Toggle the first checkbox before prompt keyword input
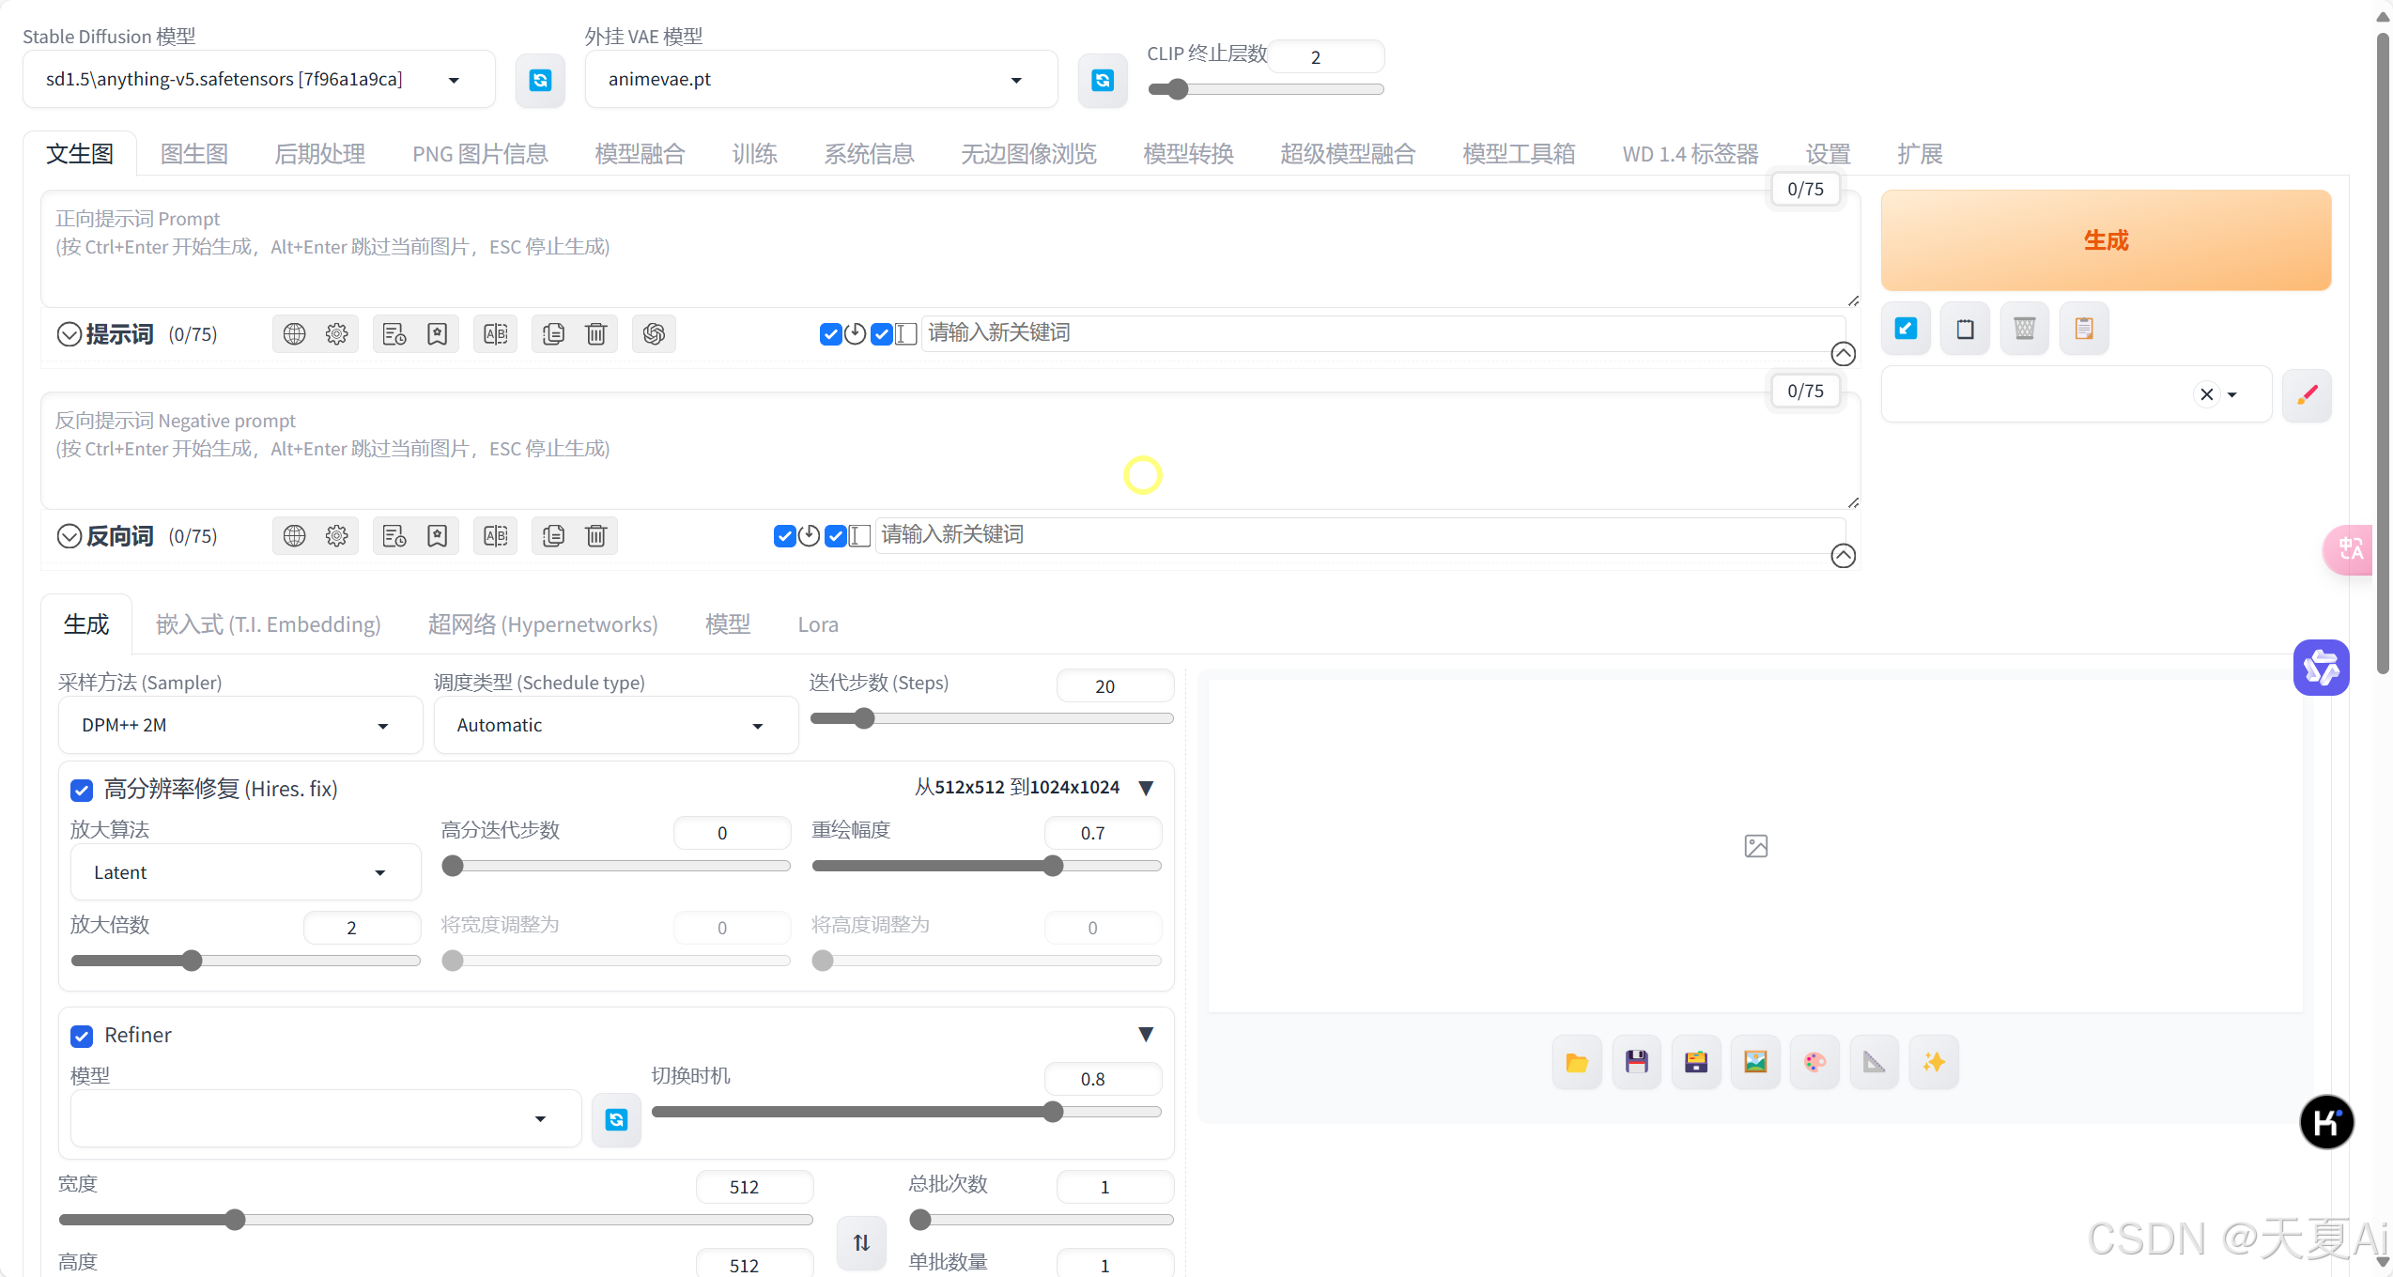Viewport: 2393px width, 1277px height. [x=830, y=334]
